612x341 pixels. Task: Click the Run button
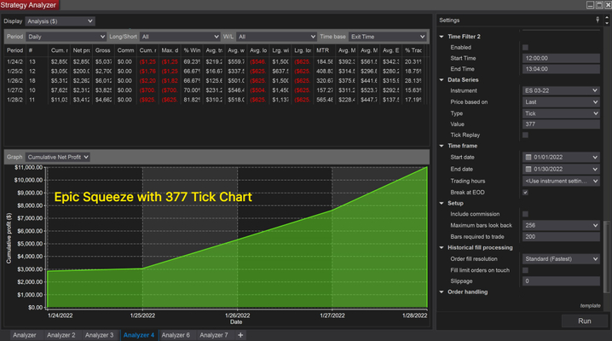point(584,321)
